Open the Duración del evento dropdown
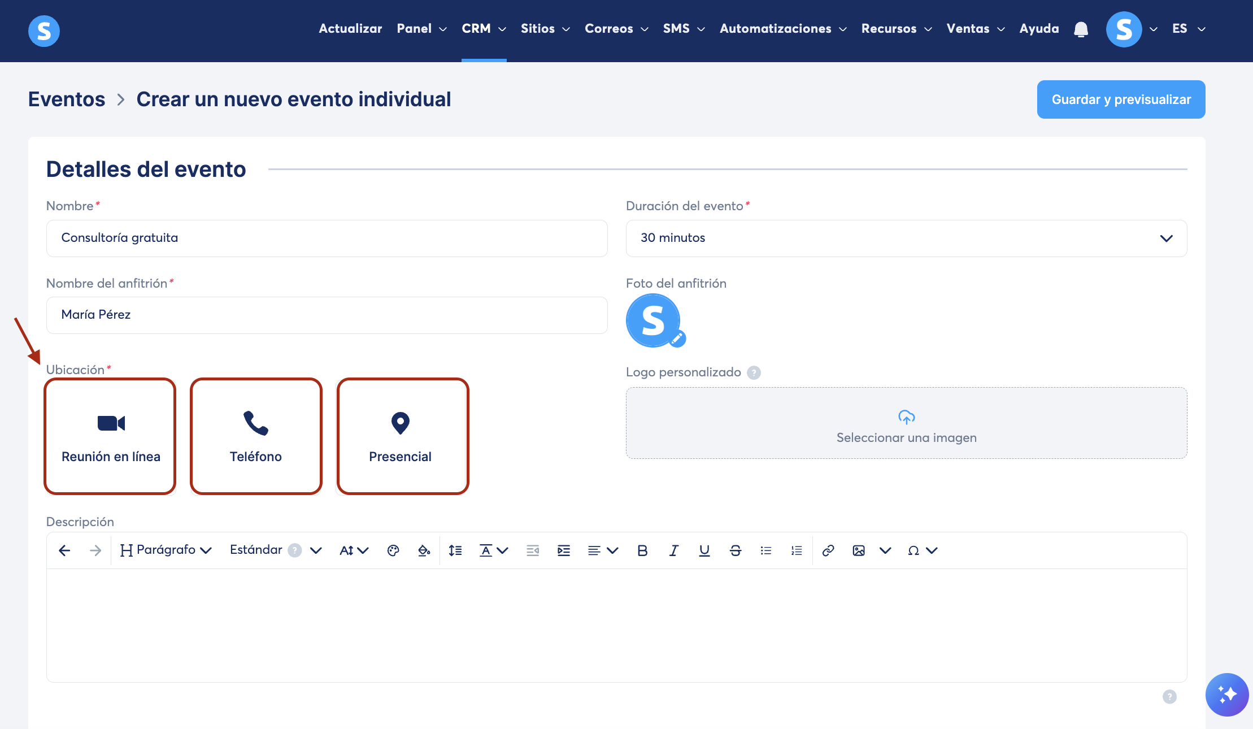The image size is (1253, 729). tap(906, 238)
